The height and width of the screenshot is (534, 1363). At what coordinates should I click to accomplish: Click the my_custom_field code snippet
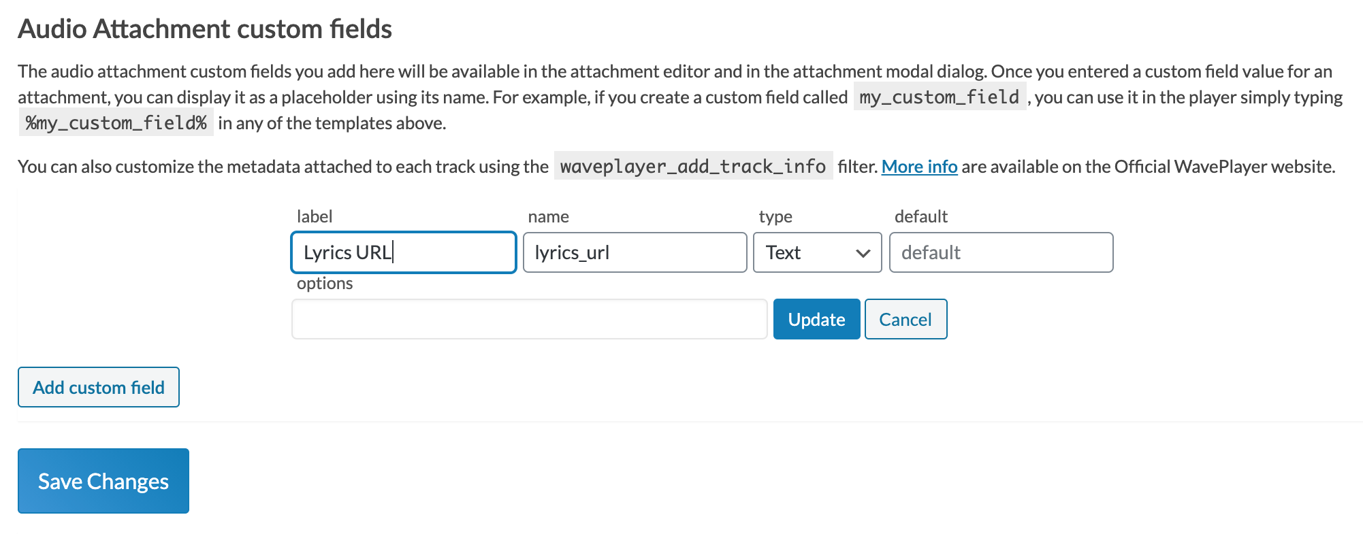pyautogui.click(x=939, y=97)
